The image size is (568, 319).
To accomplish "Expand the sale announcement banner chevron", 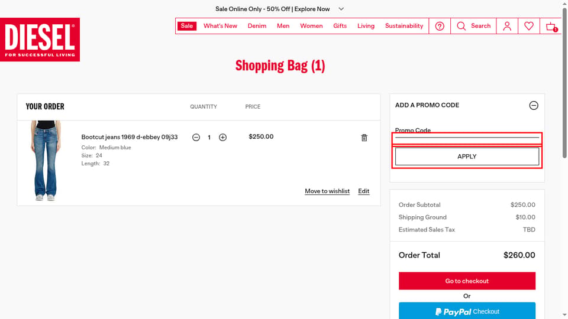I will [341, 9].
